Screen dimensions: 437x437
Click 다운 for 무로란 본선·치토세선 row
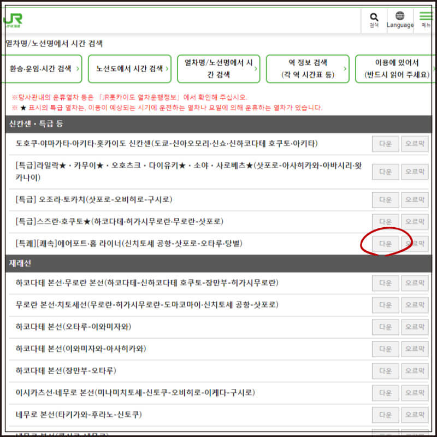click(x=385, y=305)
